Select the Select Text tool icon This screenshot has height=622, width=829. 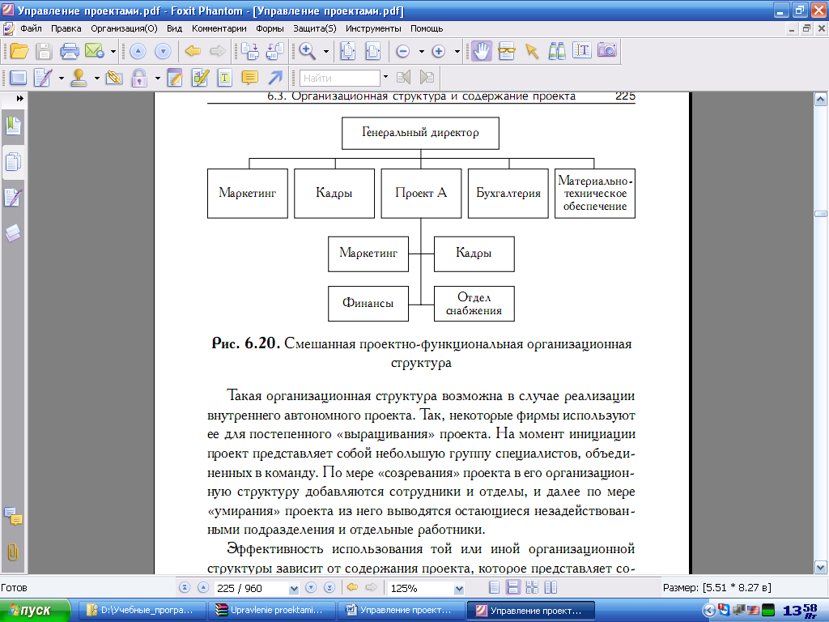point(507,51)
